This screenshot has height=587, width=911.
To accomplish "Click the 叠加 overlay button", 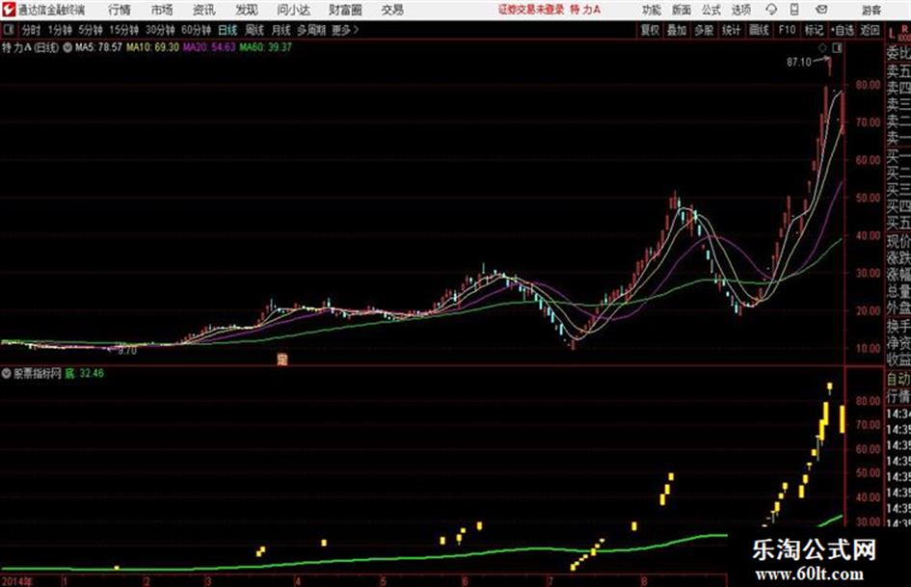I will tap(677, 30).
